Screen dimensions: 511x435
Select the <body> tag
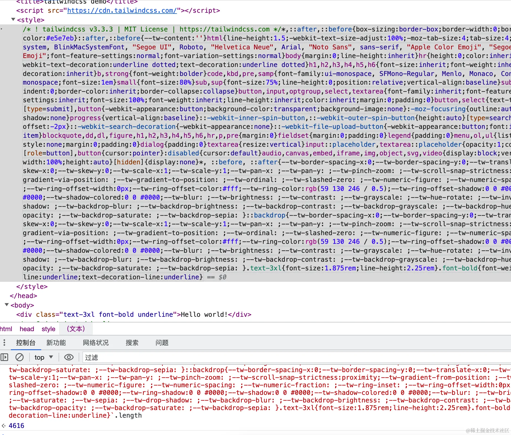(x=22, y=305)
